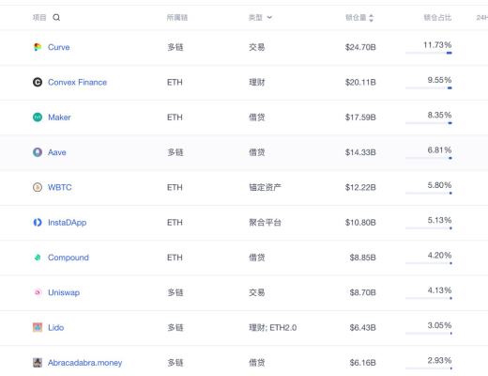488x376 pixels.
Task: Select the $24.70B value for Curve
Action: click(360, 47)
